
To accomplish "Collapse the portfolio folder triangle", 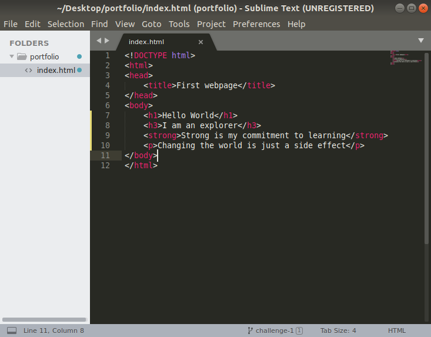I will 12,56.
